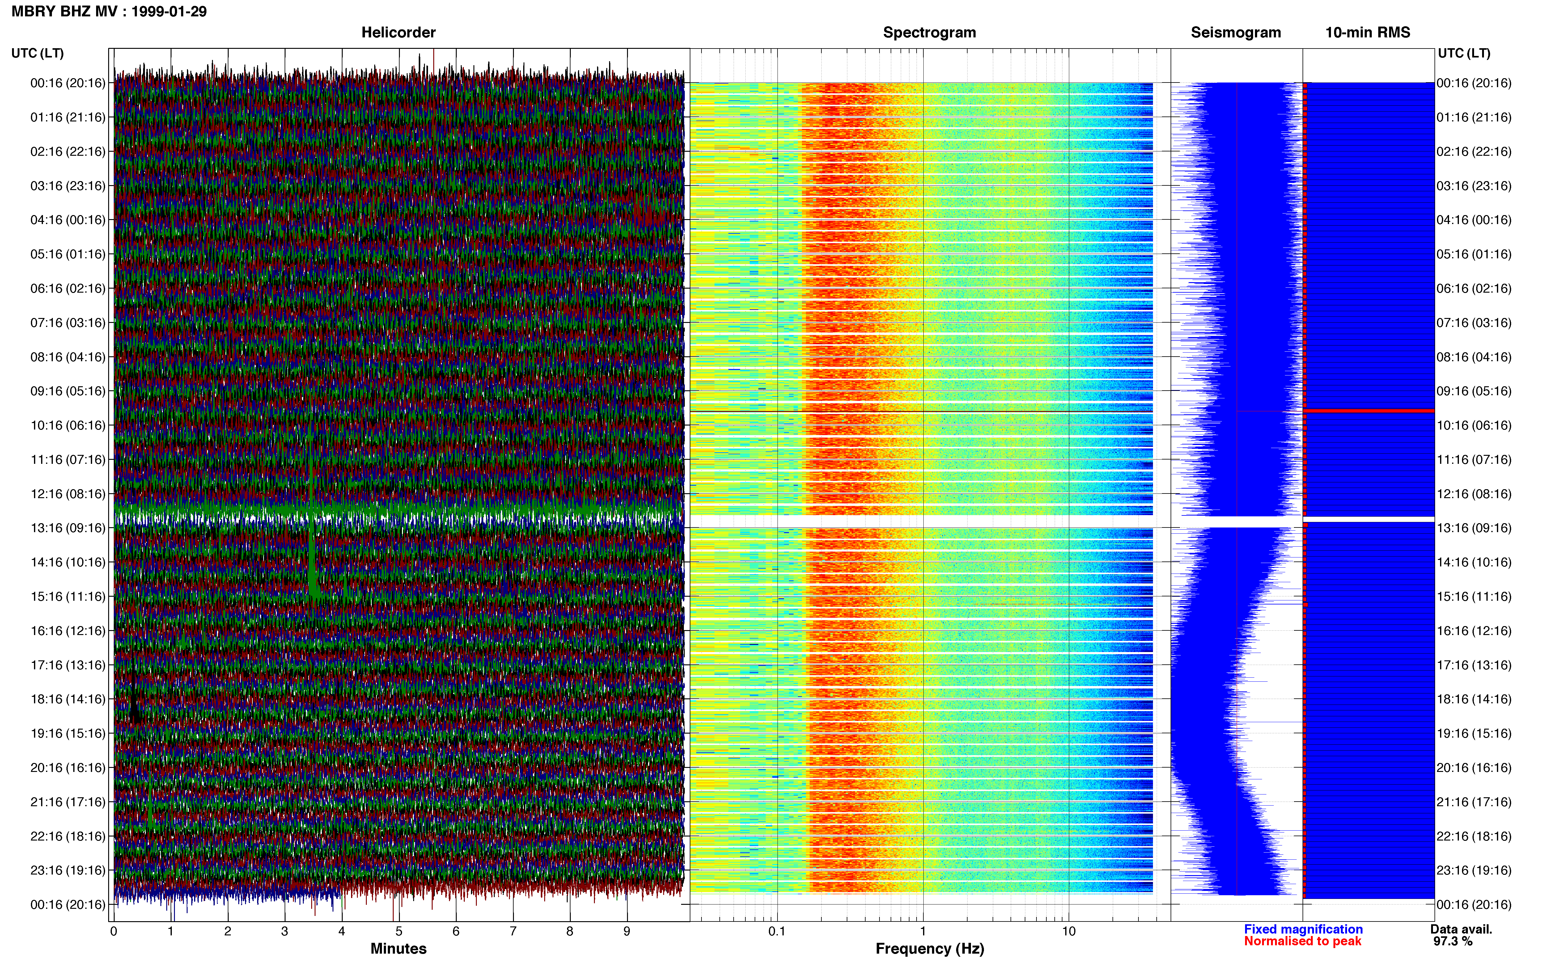
Task: Click the minute tick label '9'
Action: [627, 931]
